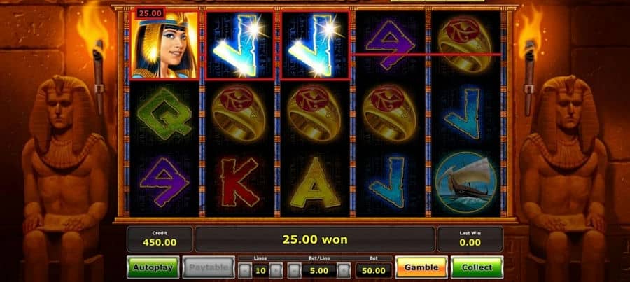Decrease the Bet/Line amount
This screenshot has width=630, height=282.
pos(294,270)
